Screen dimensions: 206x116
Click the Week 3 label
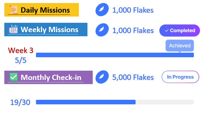click(21, 50)
